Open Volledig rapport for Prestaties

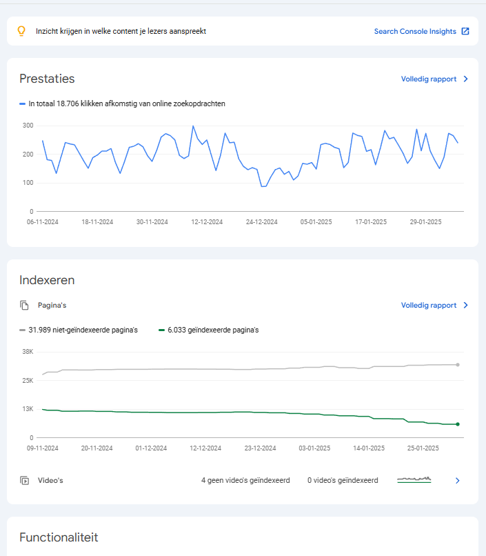(x=428, y=79)
